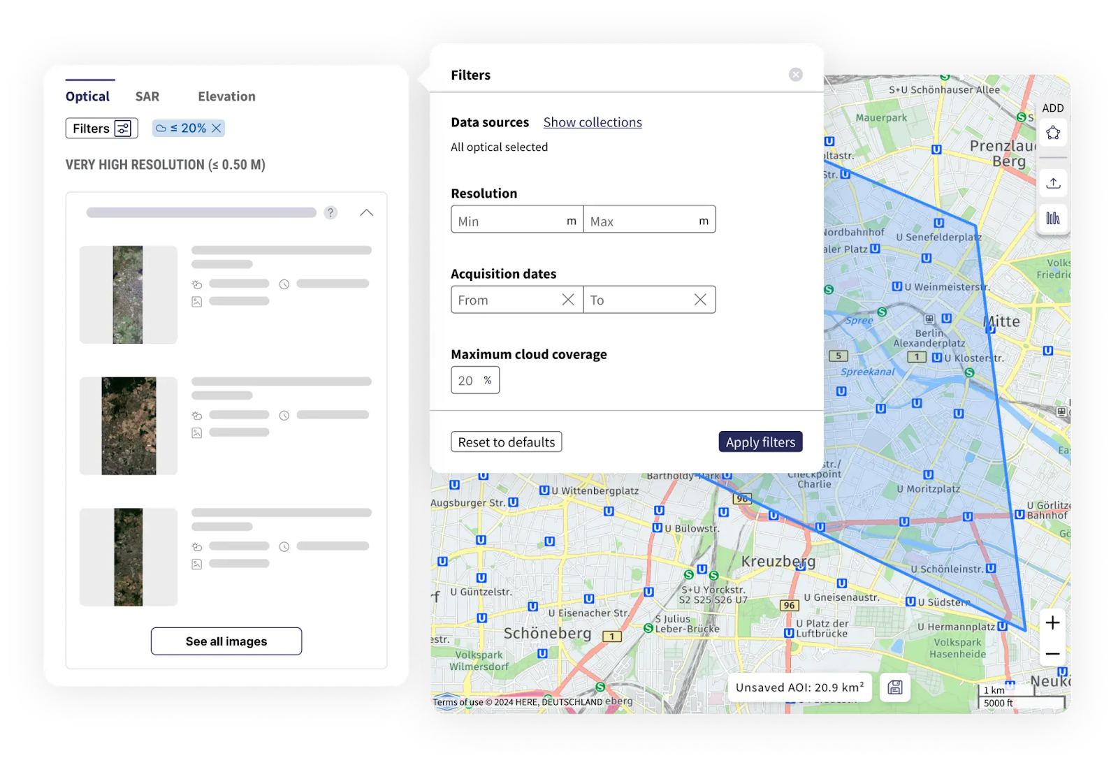Screen dimensions: 1118x765
Task: Click the Unsaved AOI: 20.9 km² label
Action: [800, 687]
